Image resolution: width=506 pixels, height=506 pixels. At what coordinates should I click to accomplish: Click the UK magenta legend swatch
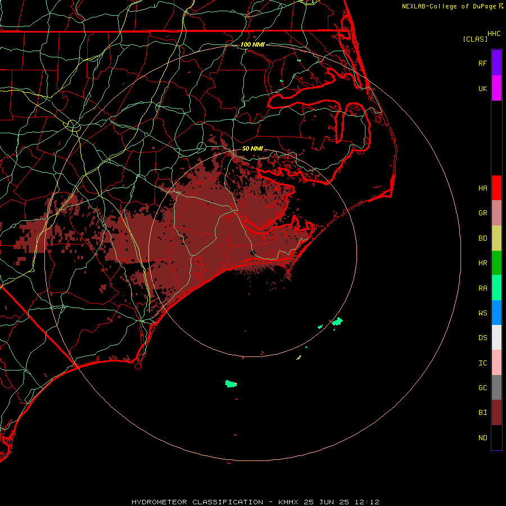(x=496, y=88)
